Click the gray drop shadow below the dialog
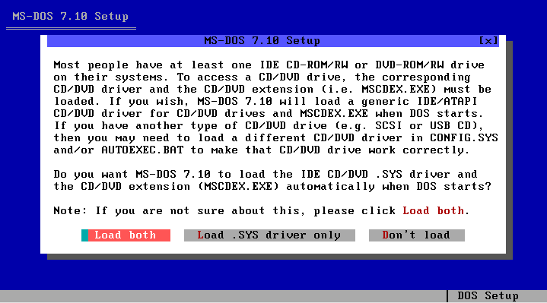The width and height of the screenshot is (547, 303). 280,257
